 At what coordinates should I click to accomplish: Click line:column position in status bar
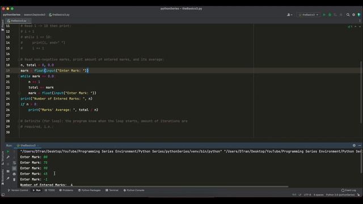tap(294, 195)
